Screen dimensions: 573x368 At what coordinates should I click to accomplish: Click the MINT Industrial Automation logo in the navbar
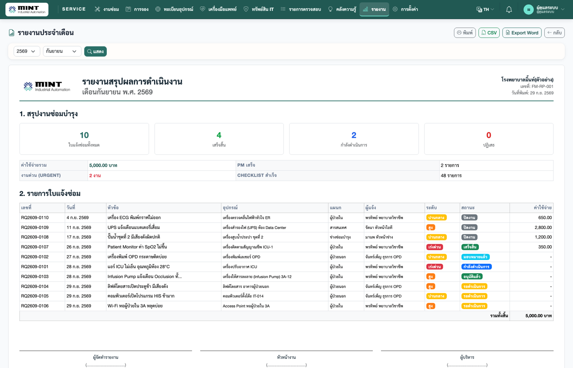coord(27,9)
